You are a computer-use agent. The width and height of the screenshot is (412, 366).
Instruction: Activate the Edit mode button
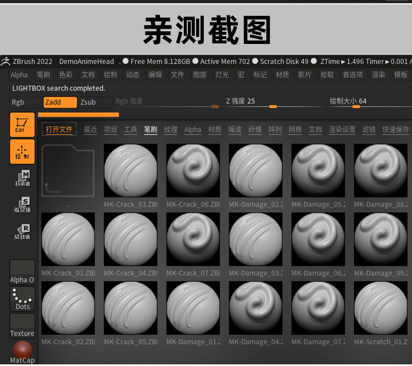[x=22, y=125]
